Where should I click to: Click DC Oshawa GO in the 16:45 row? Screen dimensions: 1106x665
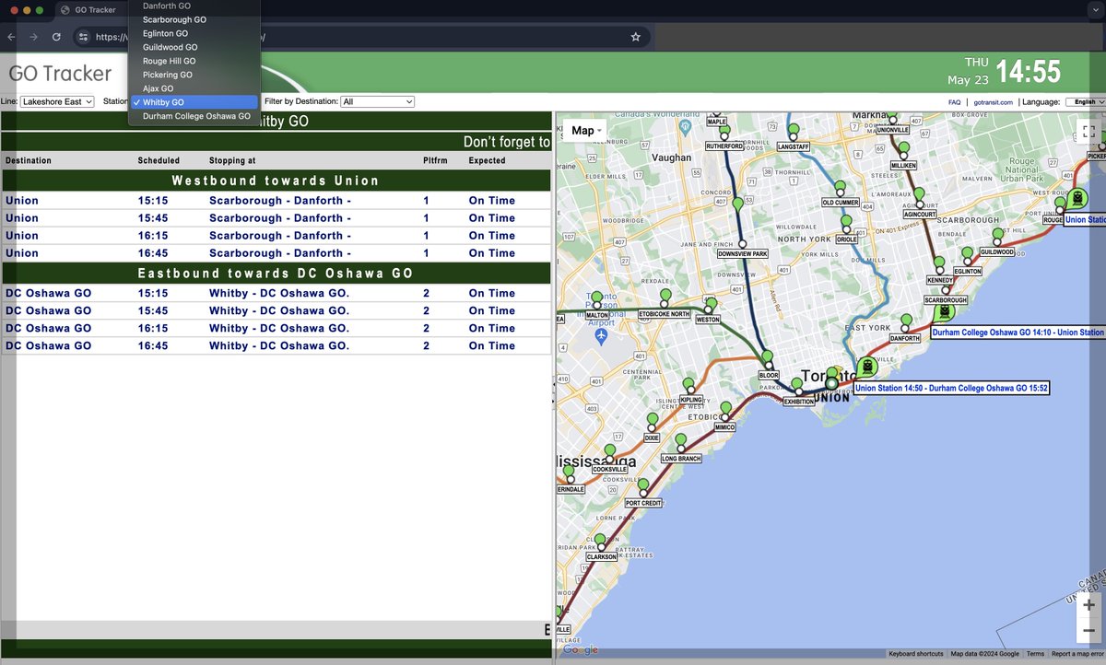coord(49,345)
